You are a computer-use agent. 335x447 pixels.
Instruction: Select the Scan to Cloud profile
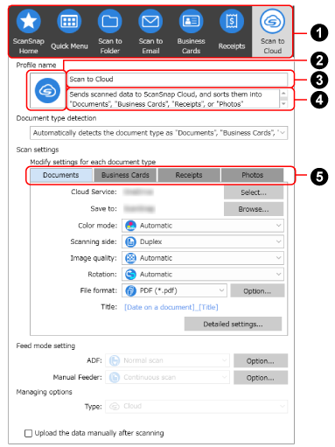[272, 31]
